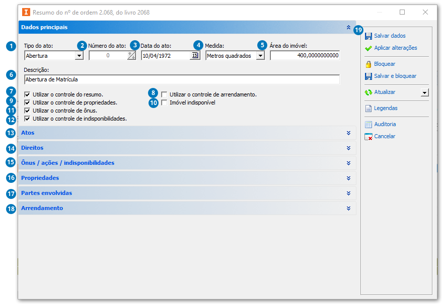Check the Imóvel indisponível box
Viewport: 444px width, 306px height.
(164, 103)
